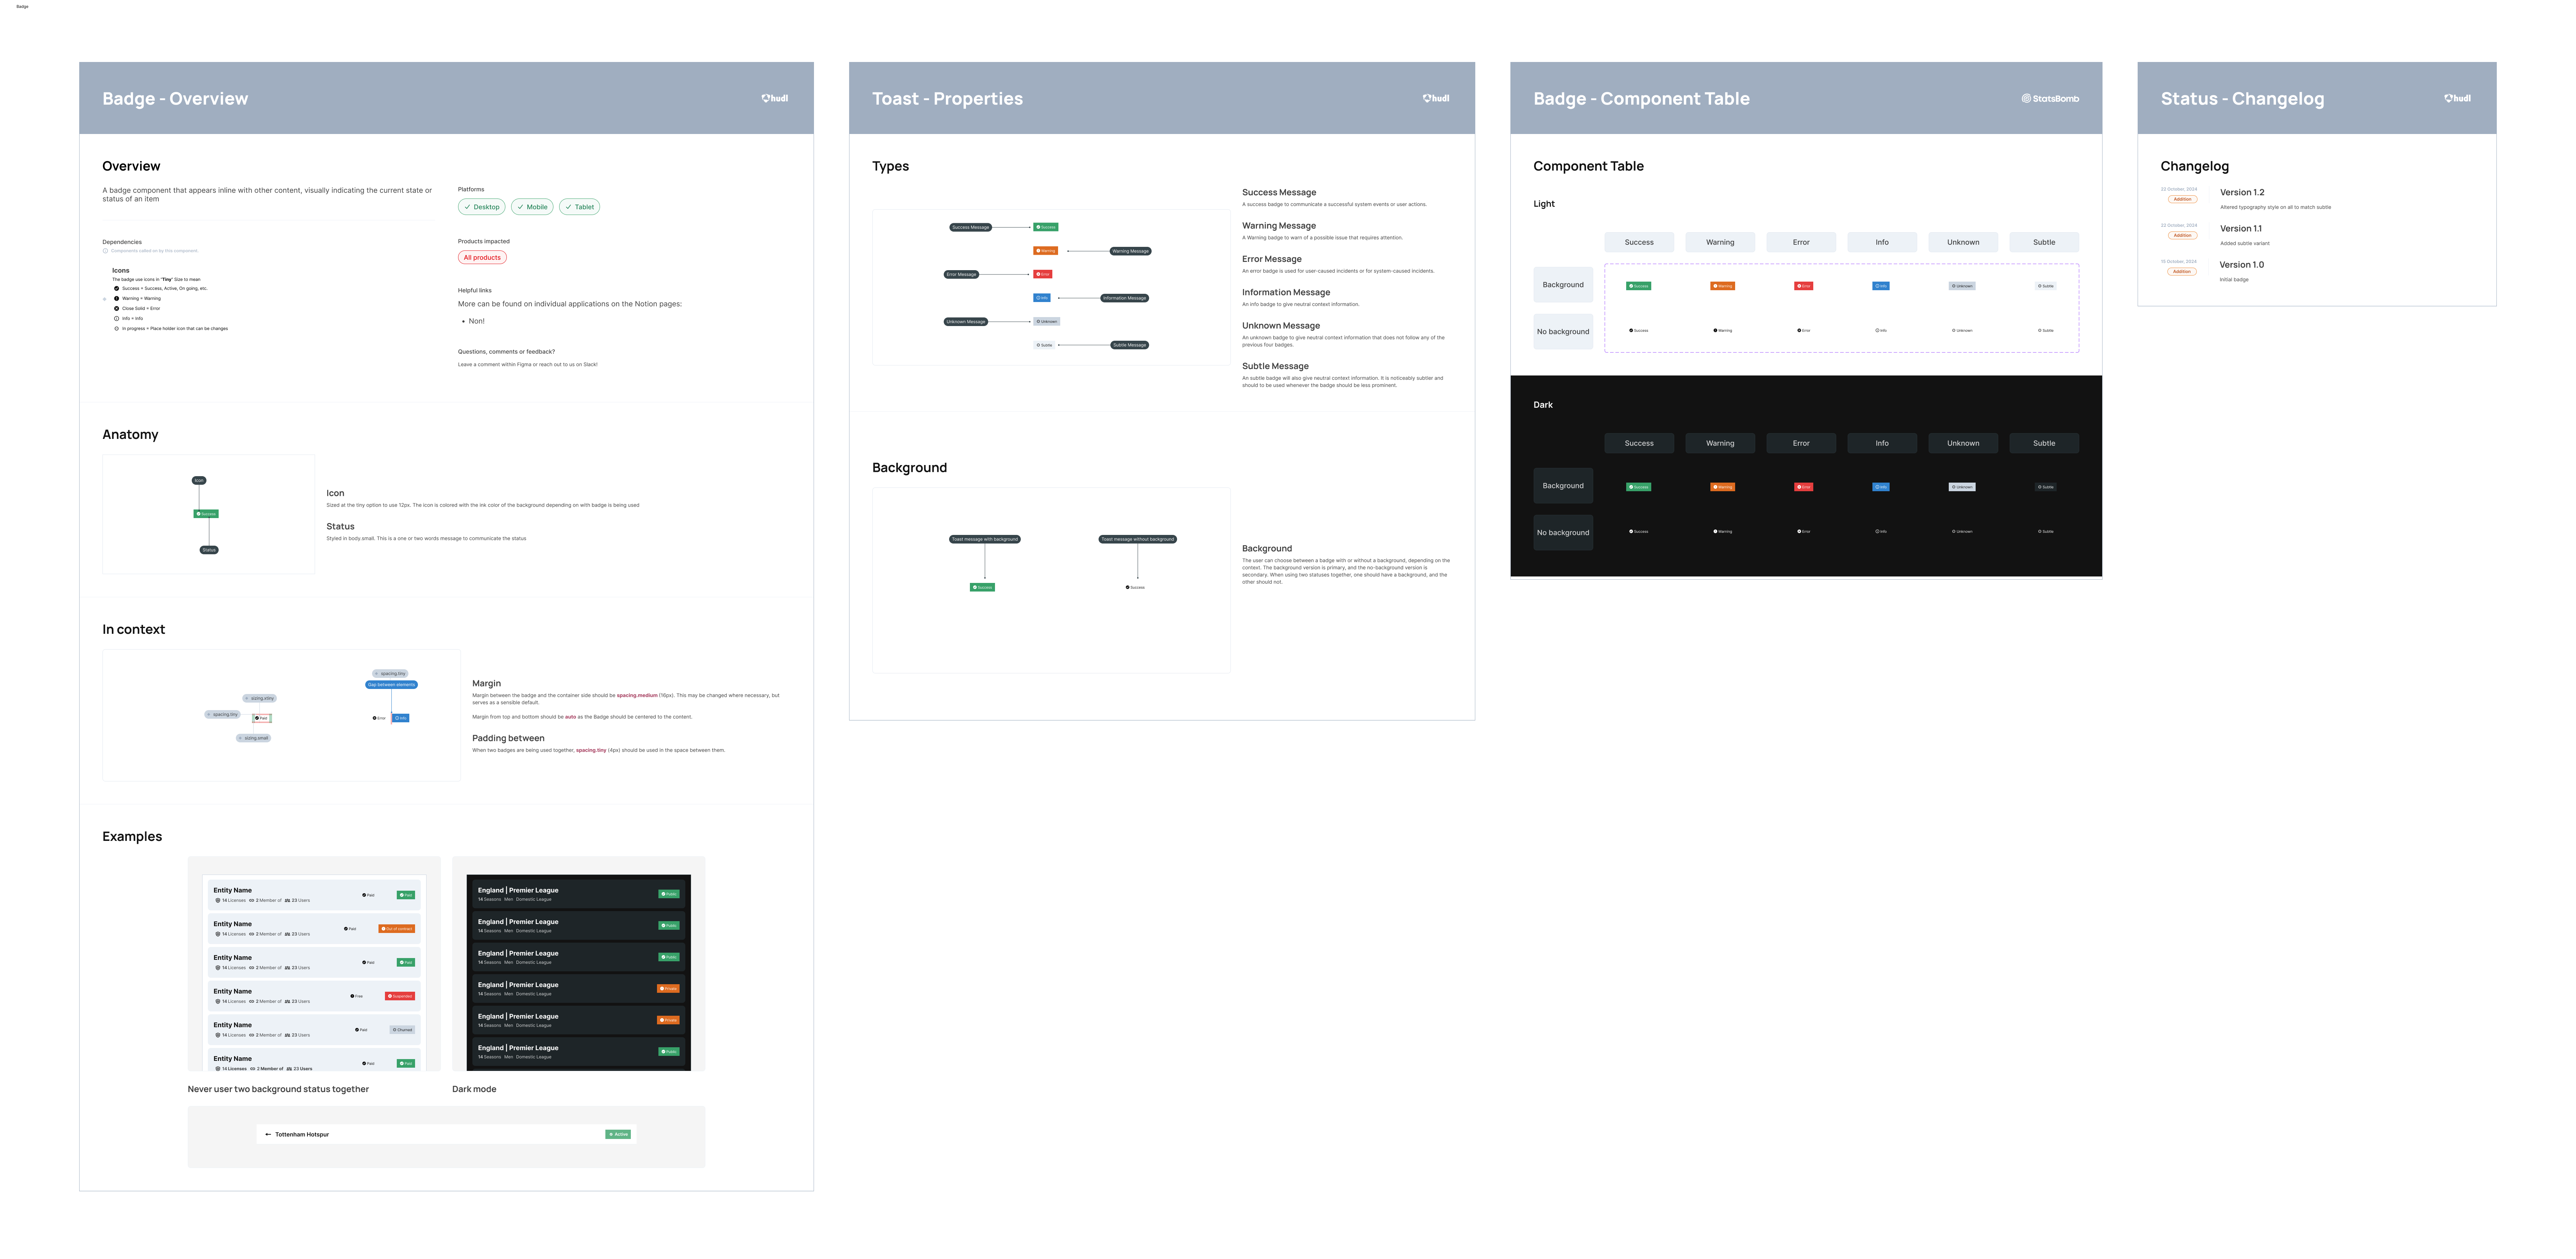
Task: Click the green Success badge in Anatomy diagram
Action: coord(206,513)
